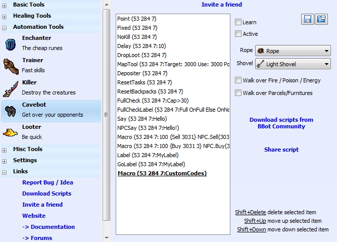The height and width of the screenshot is (242, 337).
Task: Open Report Bug / Idea link
Action: click(x=47, y=182)
